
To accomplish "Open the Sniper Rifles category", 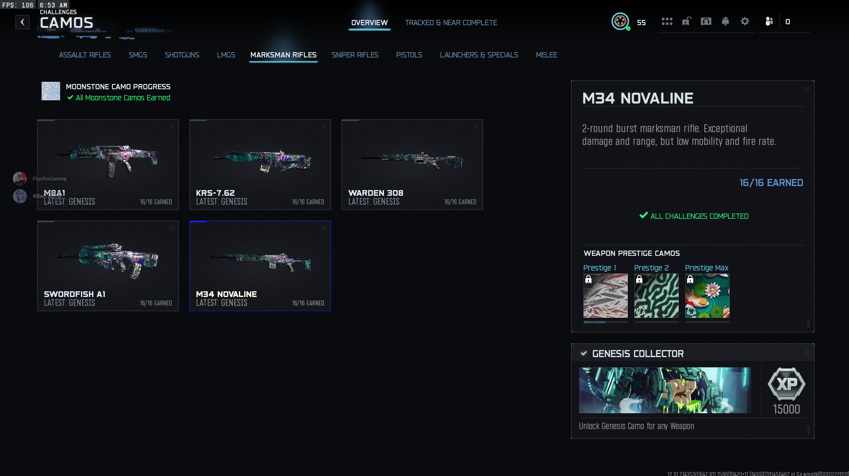I will tap(355, 55).
